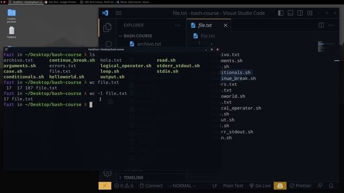Image resolution: width=344 pixels, height=193 pixels.
Task: Click the NORMAL vim mode indicator
Action: [x=182, y=186]
